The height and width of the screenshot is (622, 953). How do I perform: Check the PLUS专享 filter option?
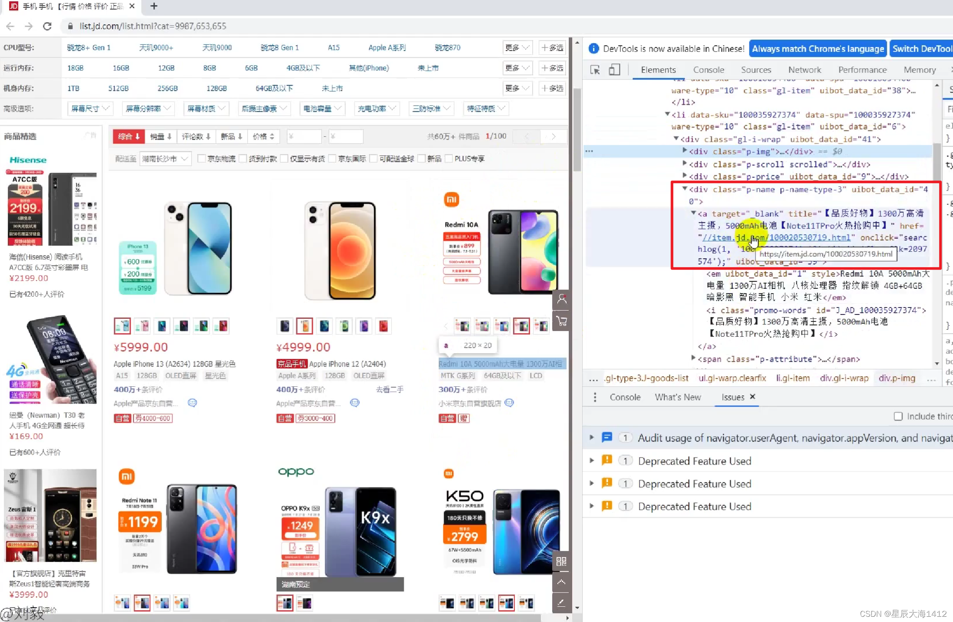pyautogui.click(x=449, y=158)
